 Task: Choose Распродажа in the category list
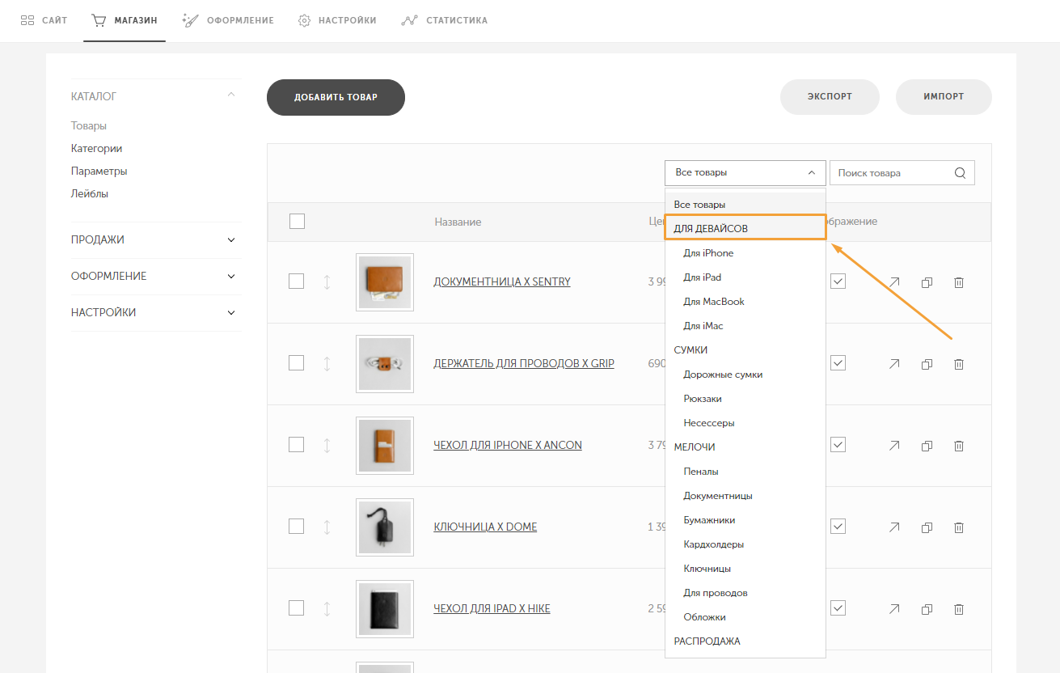745,641
